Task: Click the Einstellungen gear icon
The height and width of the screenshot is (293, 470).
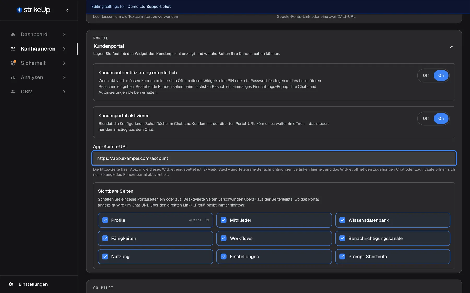Action: click(11, 284)
